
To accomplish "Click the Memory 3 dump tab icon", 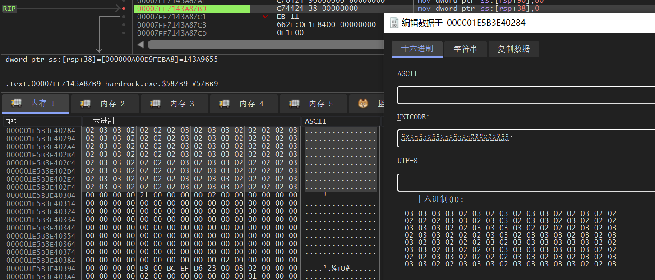I will coord(155,104).
